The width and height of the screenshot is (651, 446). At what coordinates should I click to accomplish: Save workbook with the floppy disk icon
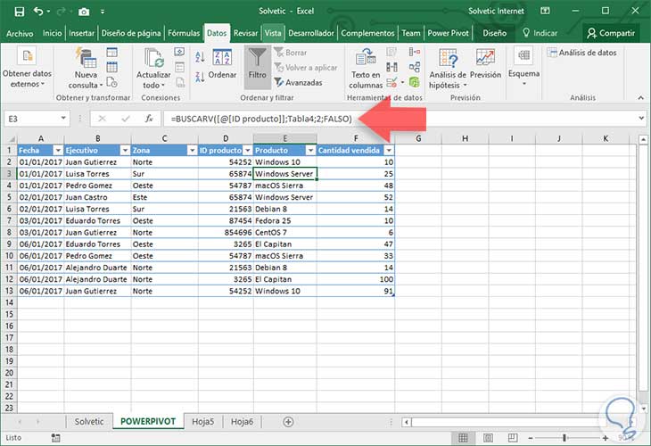pyautogui.click(x=19, y=12)
